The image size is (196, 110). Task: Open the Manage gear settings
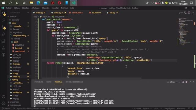[x=3, y=103]
